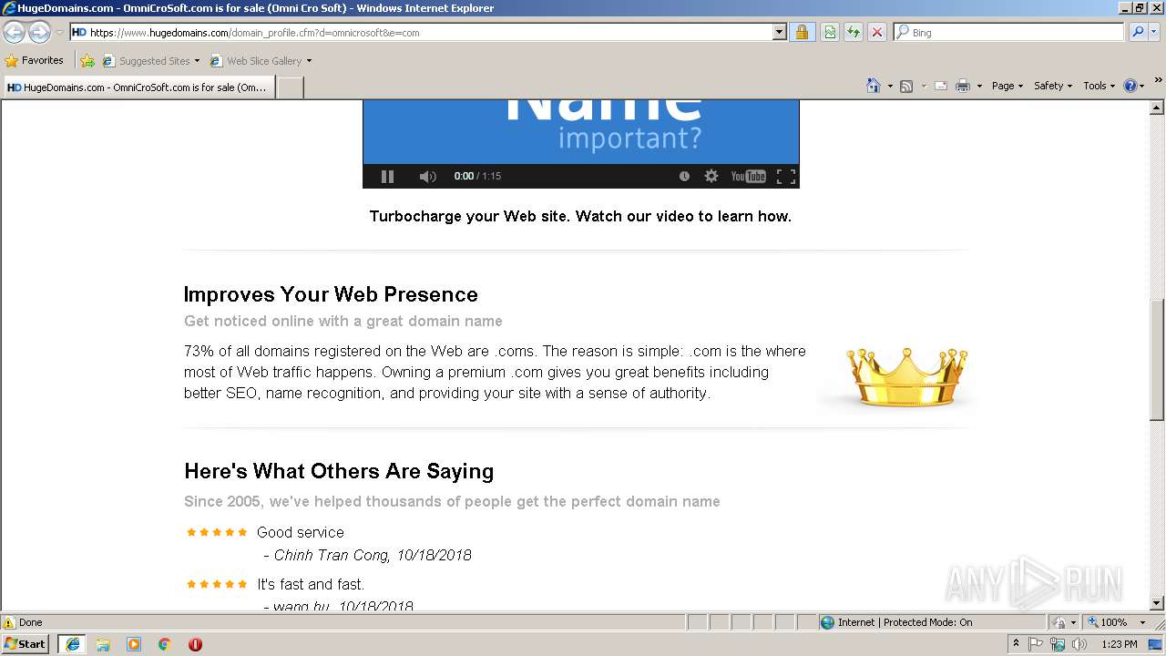
Task: Click the search magnifier button
Action: pos(1138,32)
